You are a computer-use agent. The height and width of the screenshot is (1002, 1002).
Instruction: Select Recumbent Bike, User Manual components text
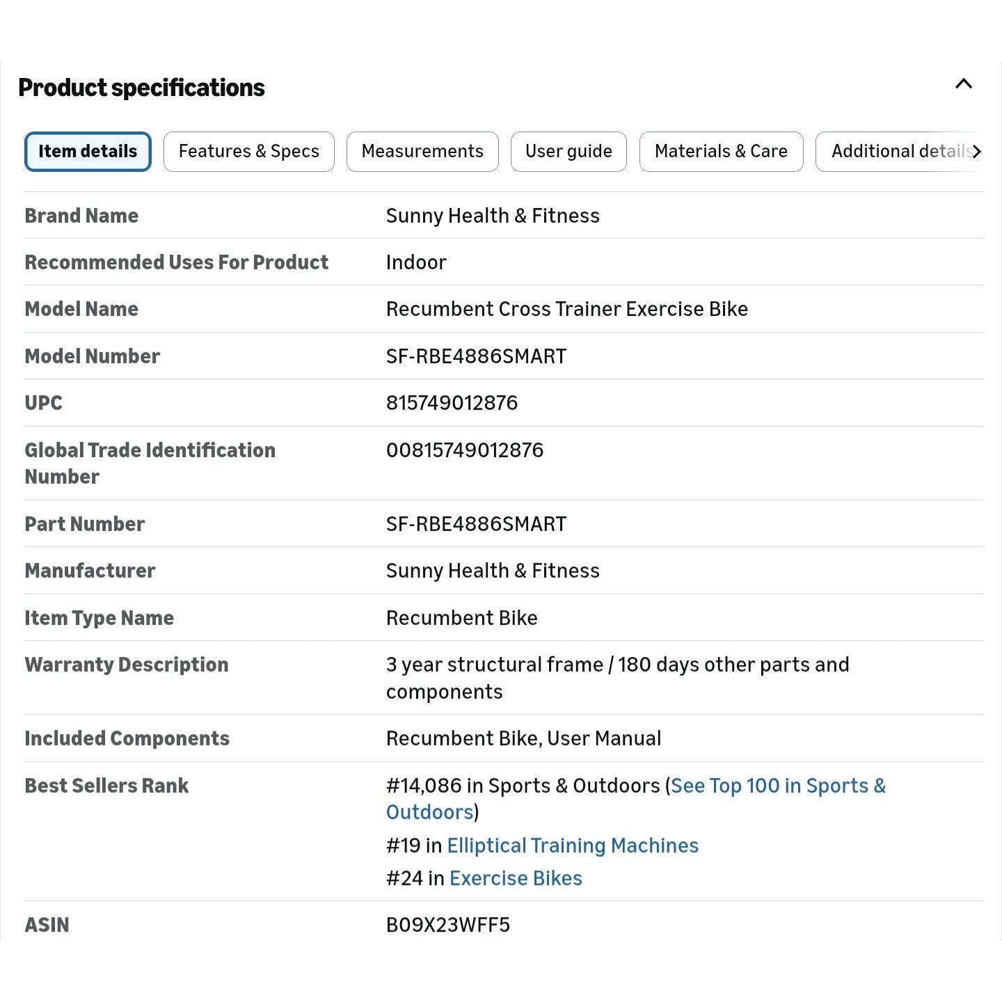coord(524,738)
